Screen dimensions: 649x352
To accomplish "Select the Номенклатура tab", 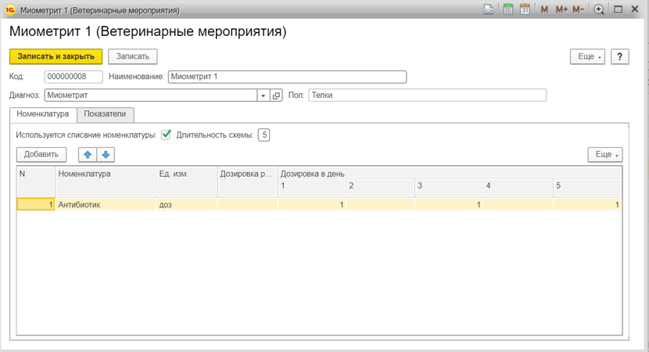I will tap(43, 114).
